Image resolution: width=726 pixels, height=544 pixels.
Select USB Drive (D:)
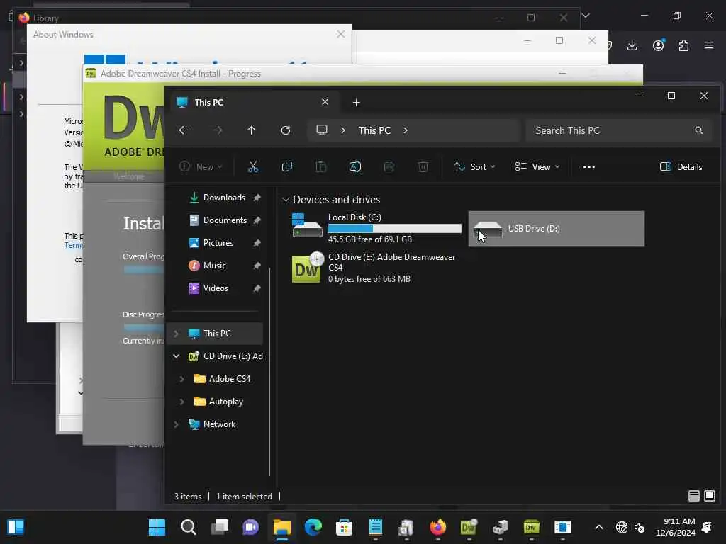(x=556, y=229)
